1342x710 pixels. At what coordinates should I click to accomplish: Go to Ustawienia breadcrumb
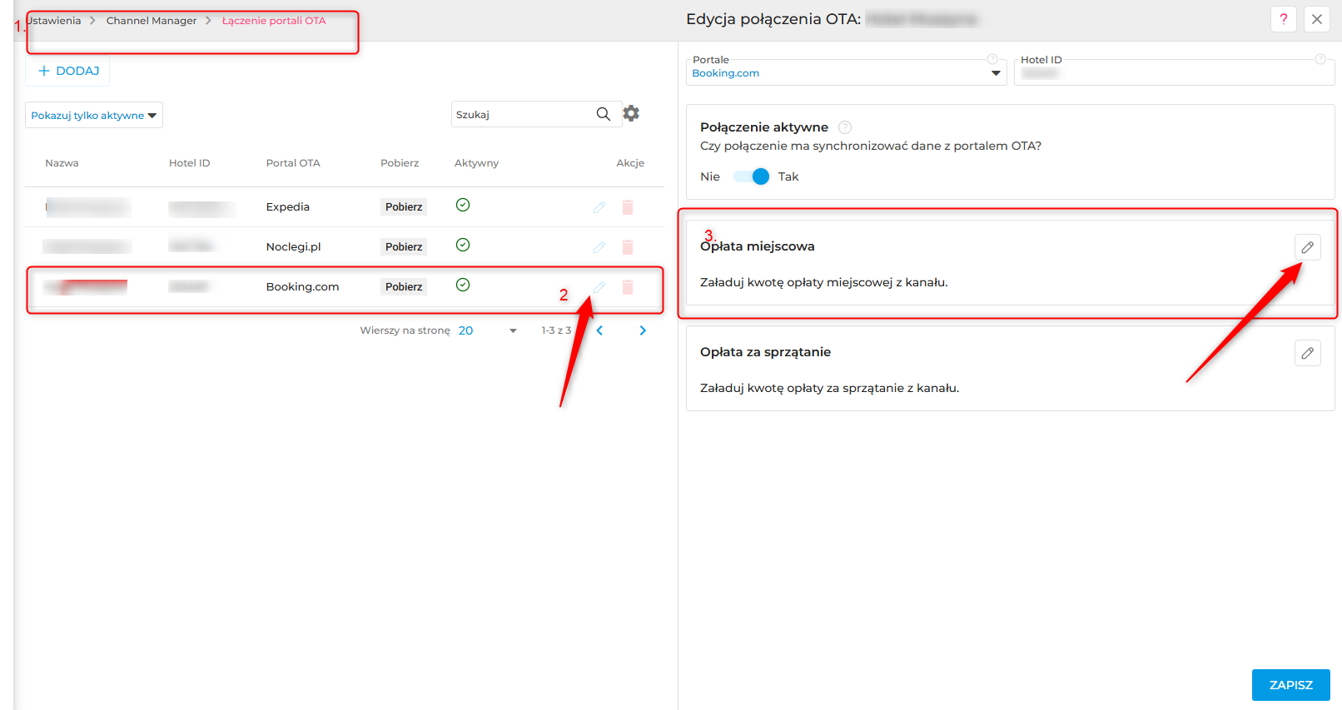(54, 21)
